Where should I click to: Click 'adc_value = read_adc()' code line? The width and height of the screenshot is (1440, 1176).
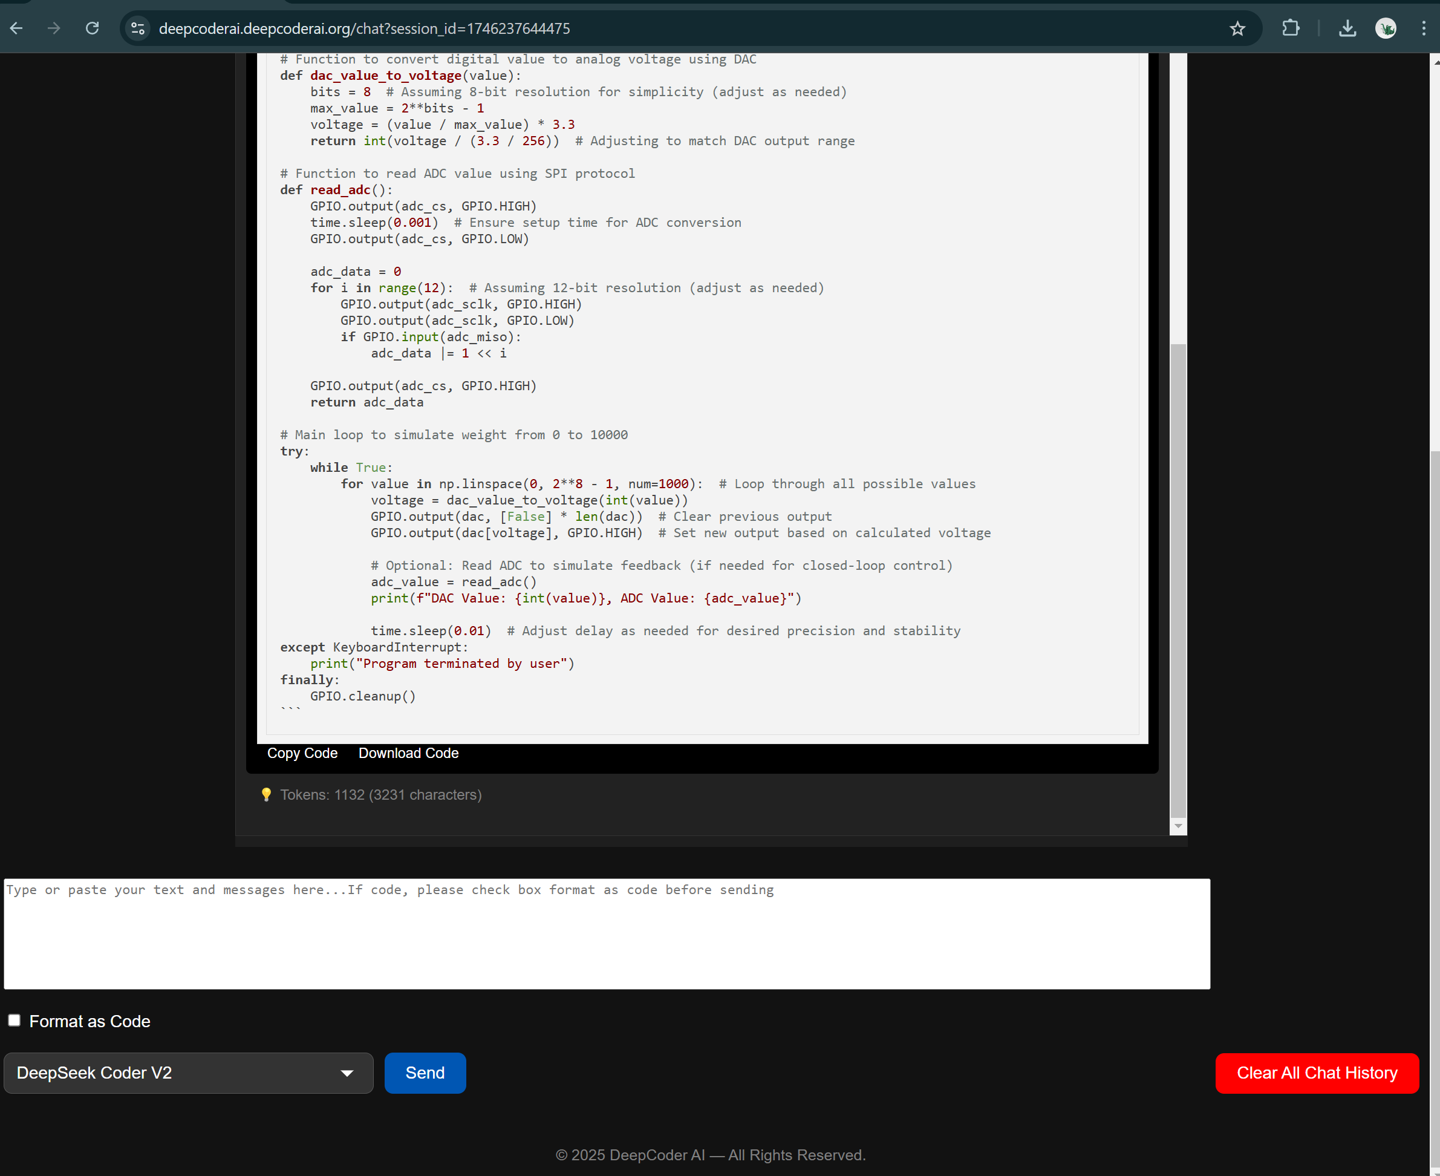coord(454,582)
